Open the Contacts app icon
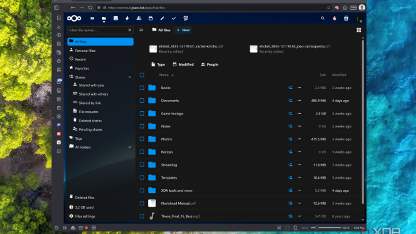This screenshot has height=234, width=416. 138,18
